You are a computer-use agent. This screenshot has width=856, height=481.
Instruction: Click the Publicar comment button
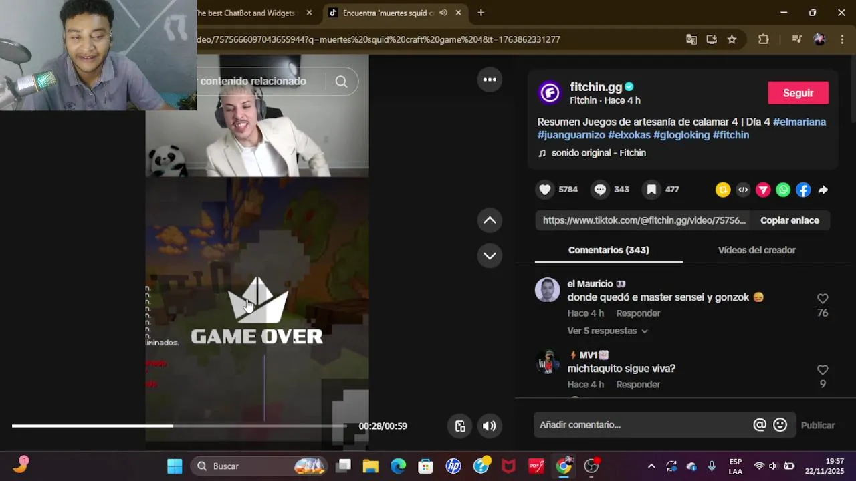tap(818, 425)
